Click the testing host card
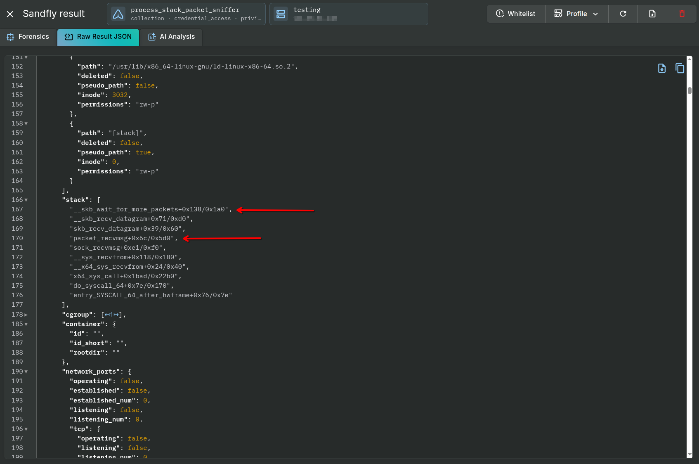Image resolution: width=699 pixels, height=464 pixels. pos(349,14)
